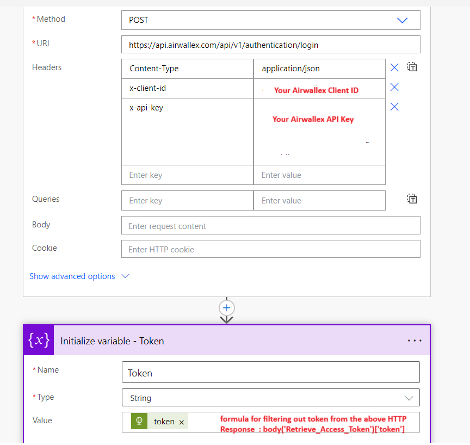Click the green token expression icon
This screenshot has height=445, width=470.
(139, 421)
